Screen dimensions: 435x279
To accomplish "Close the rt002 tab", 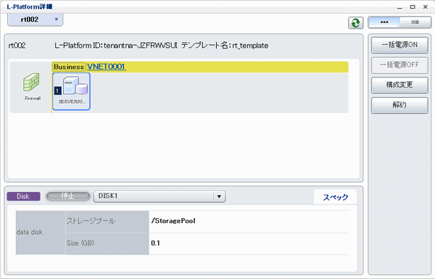I will point(57,19).
